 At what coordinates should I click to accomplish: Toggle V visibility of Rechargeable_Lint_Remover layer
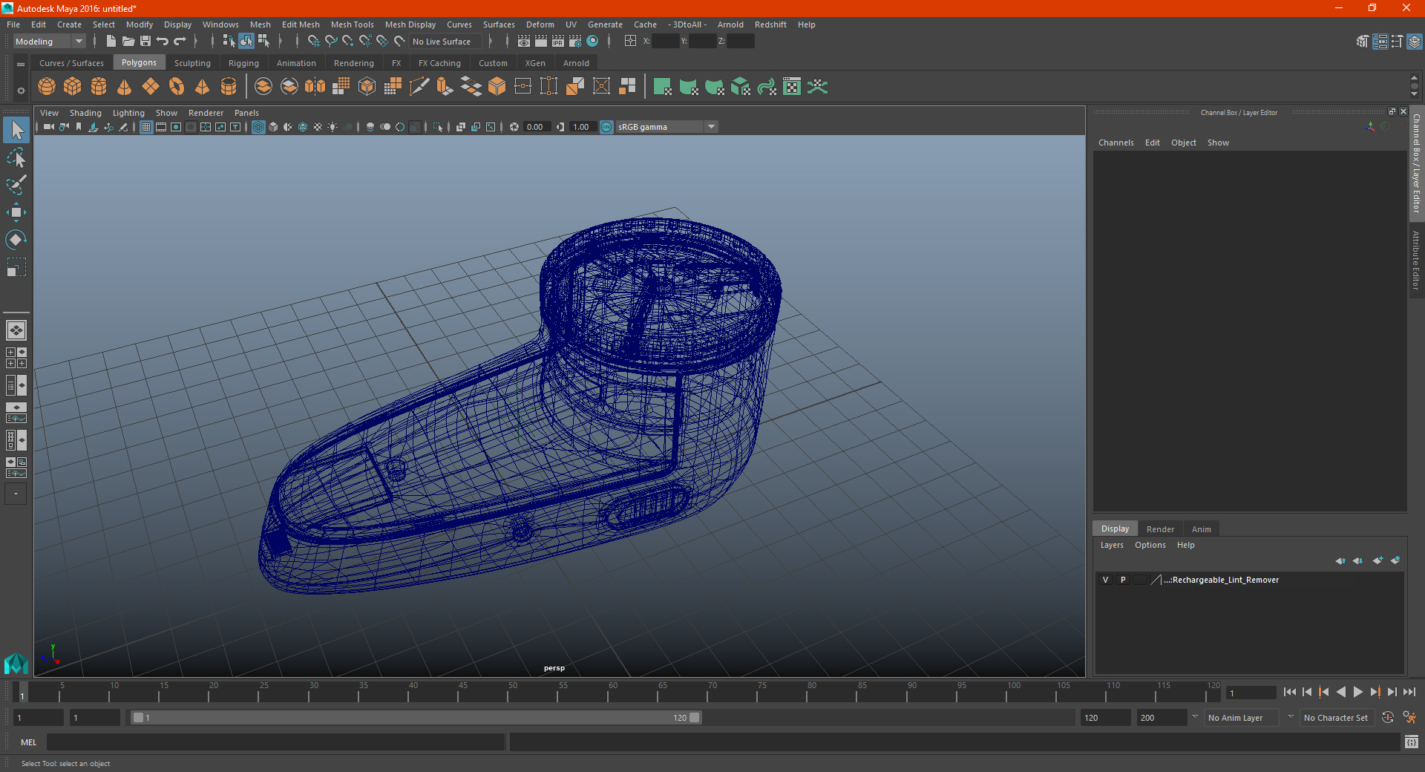[x=1105, y=580]
